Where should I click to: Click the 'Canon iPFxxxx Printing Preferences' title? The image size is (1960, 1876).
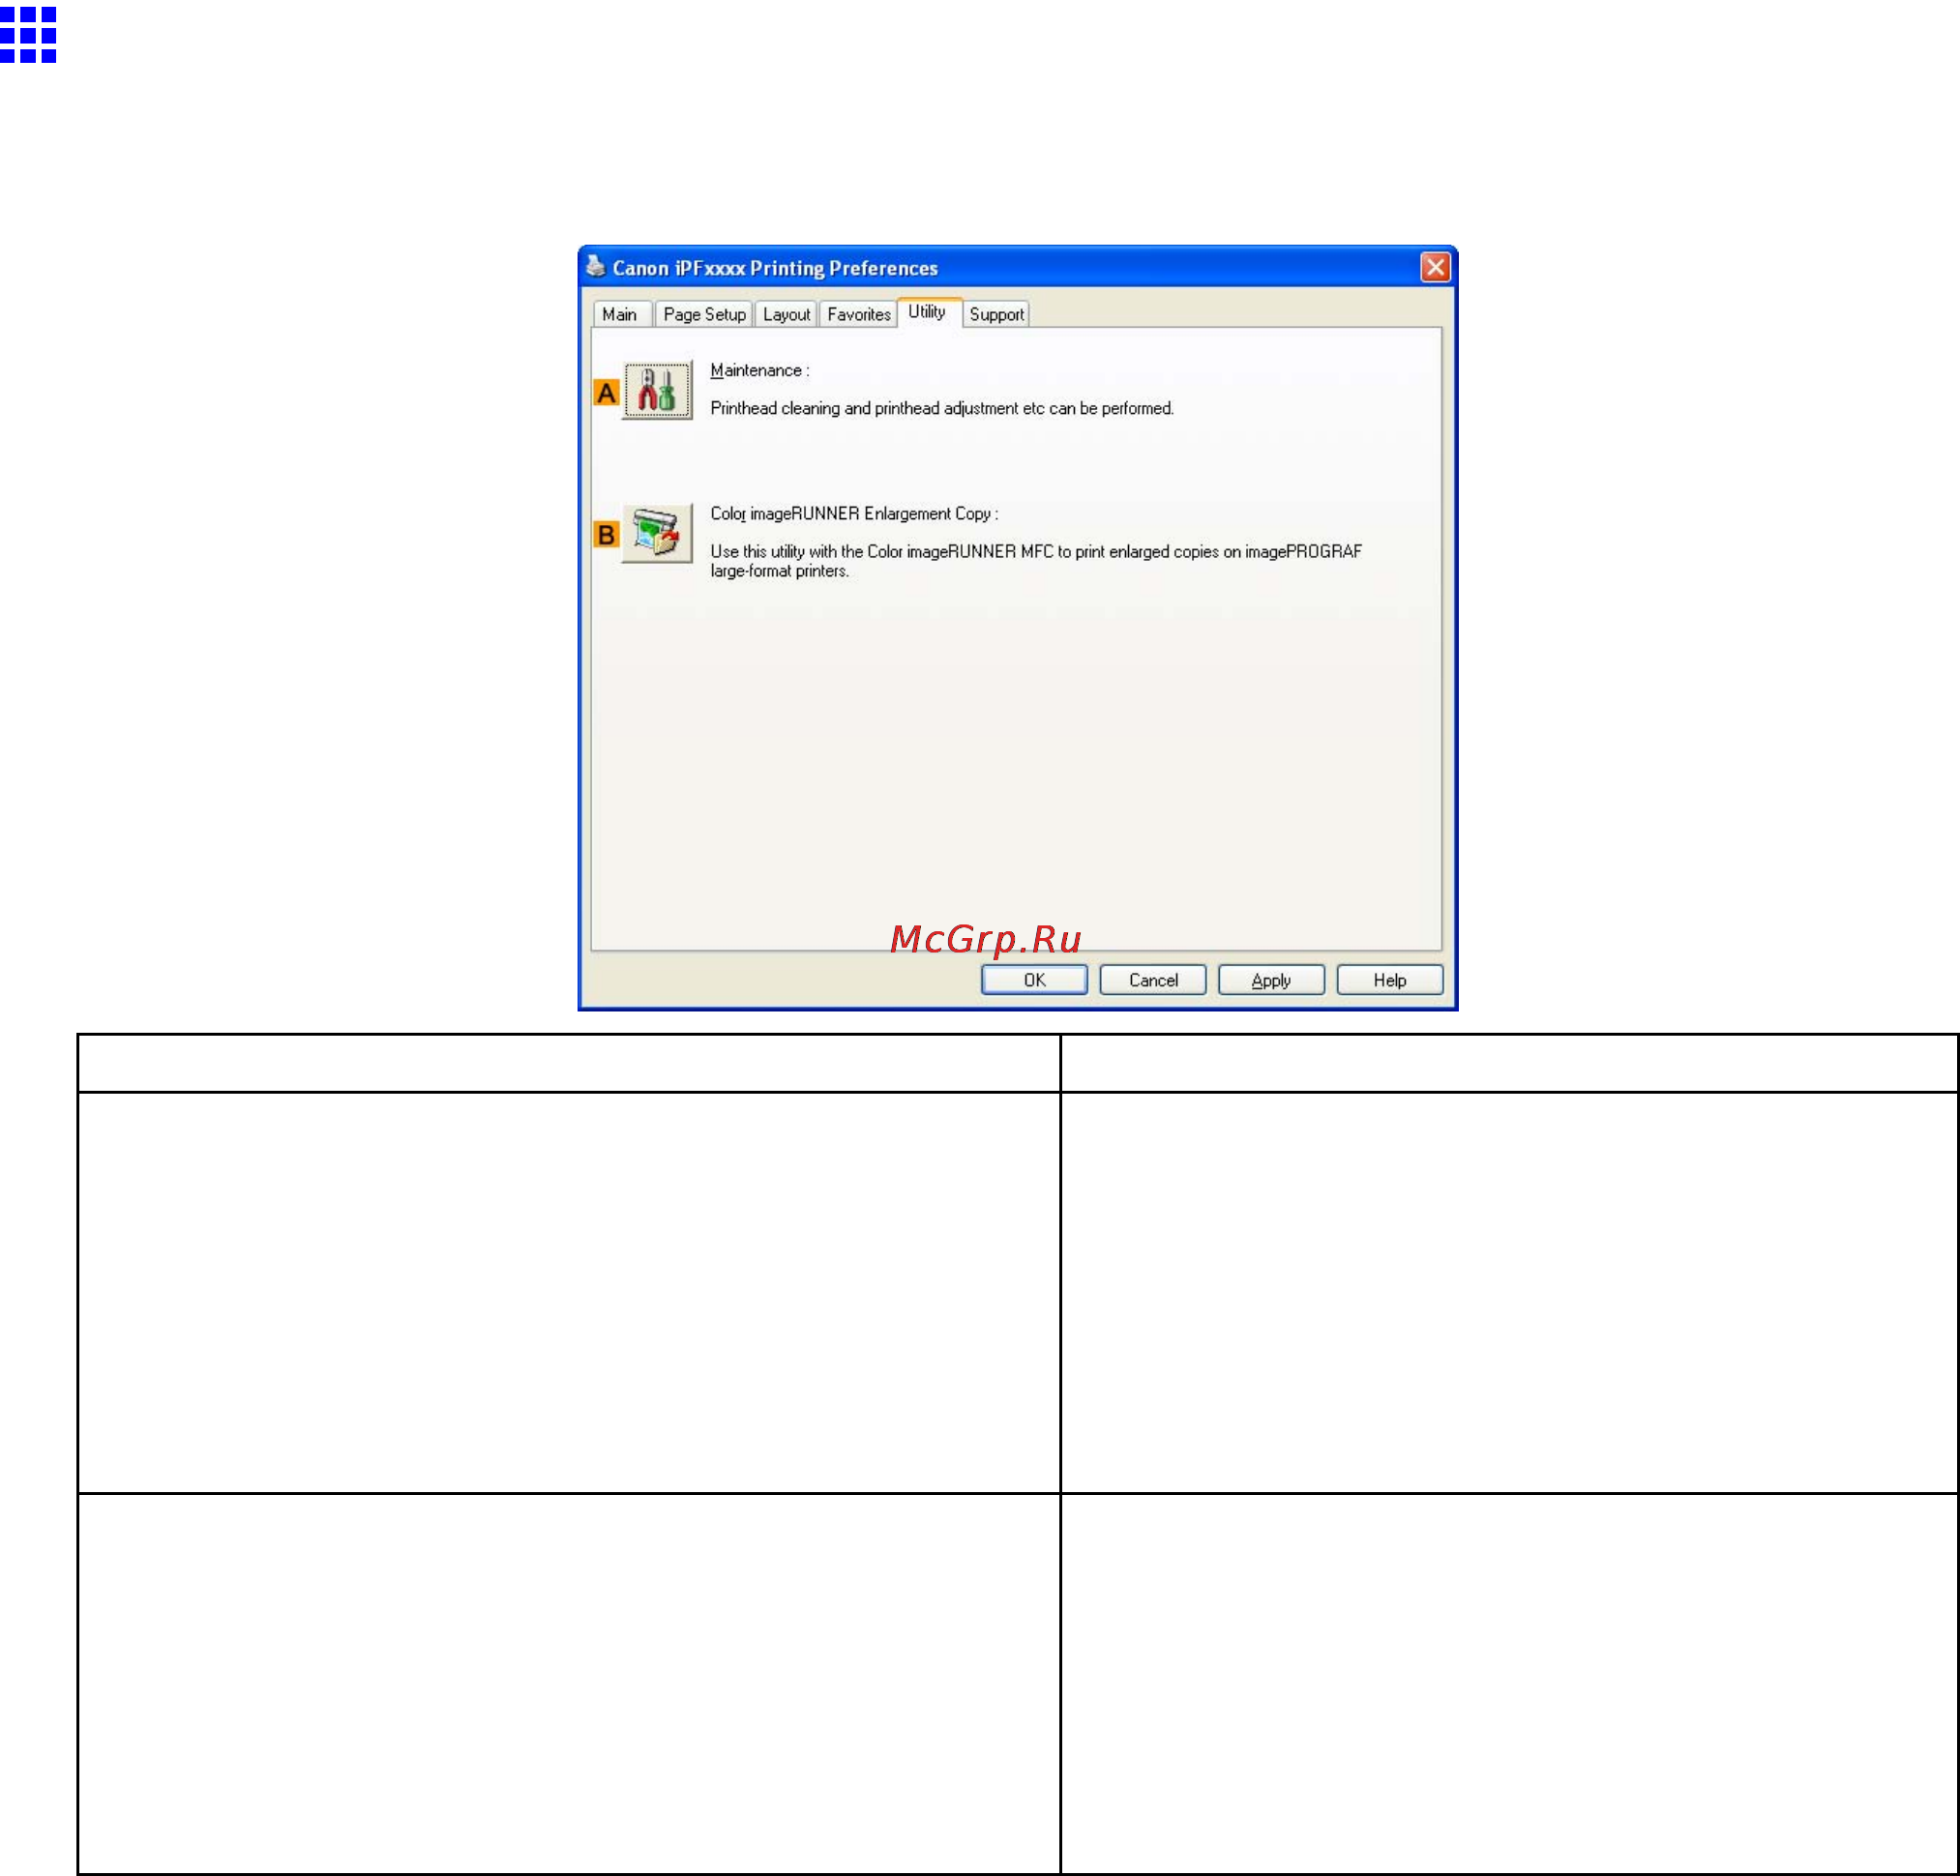click(x=775, y=268)
